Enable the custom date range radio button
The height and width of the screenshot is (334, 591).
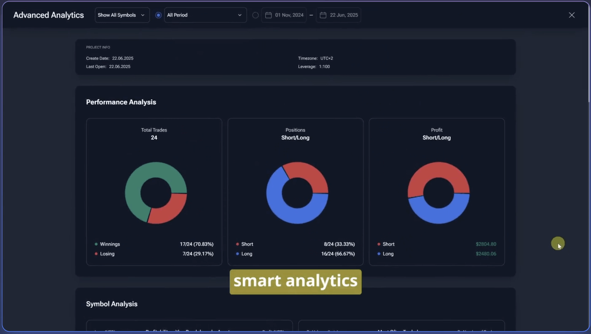point(255,15)
